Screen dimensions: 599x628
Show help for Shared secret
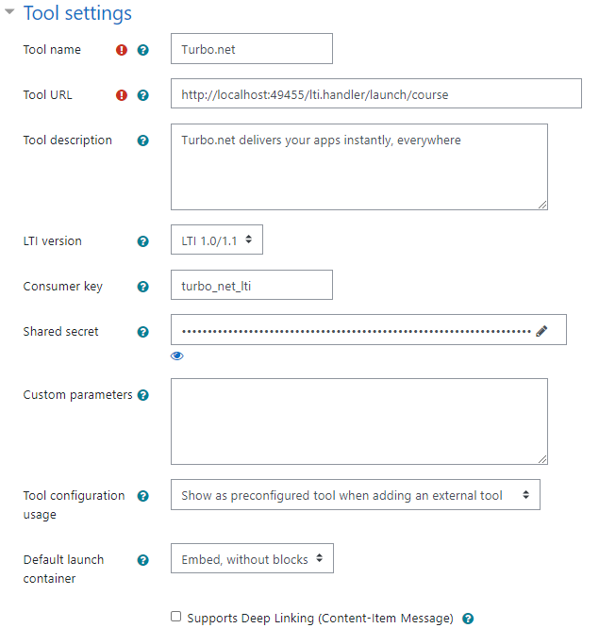click(143, 332)
